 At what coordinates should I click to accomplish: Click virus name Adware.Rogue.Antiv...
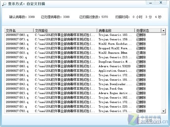click(x=115, y=93)
